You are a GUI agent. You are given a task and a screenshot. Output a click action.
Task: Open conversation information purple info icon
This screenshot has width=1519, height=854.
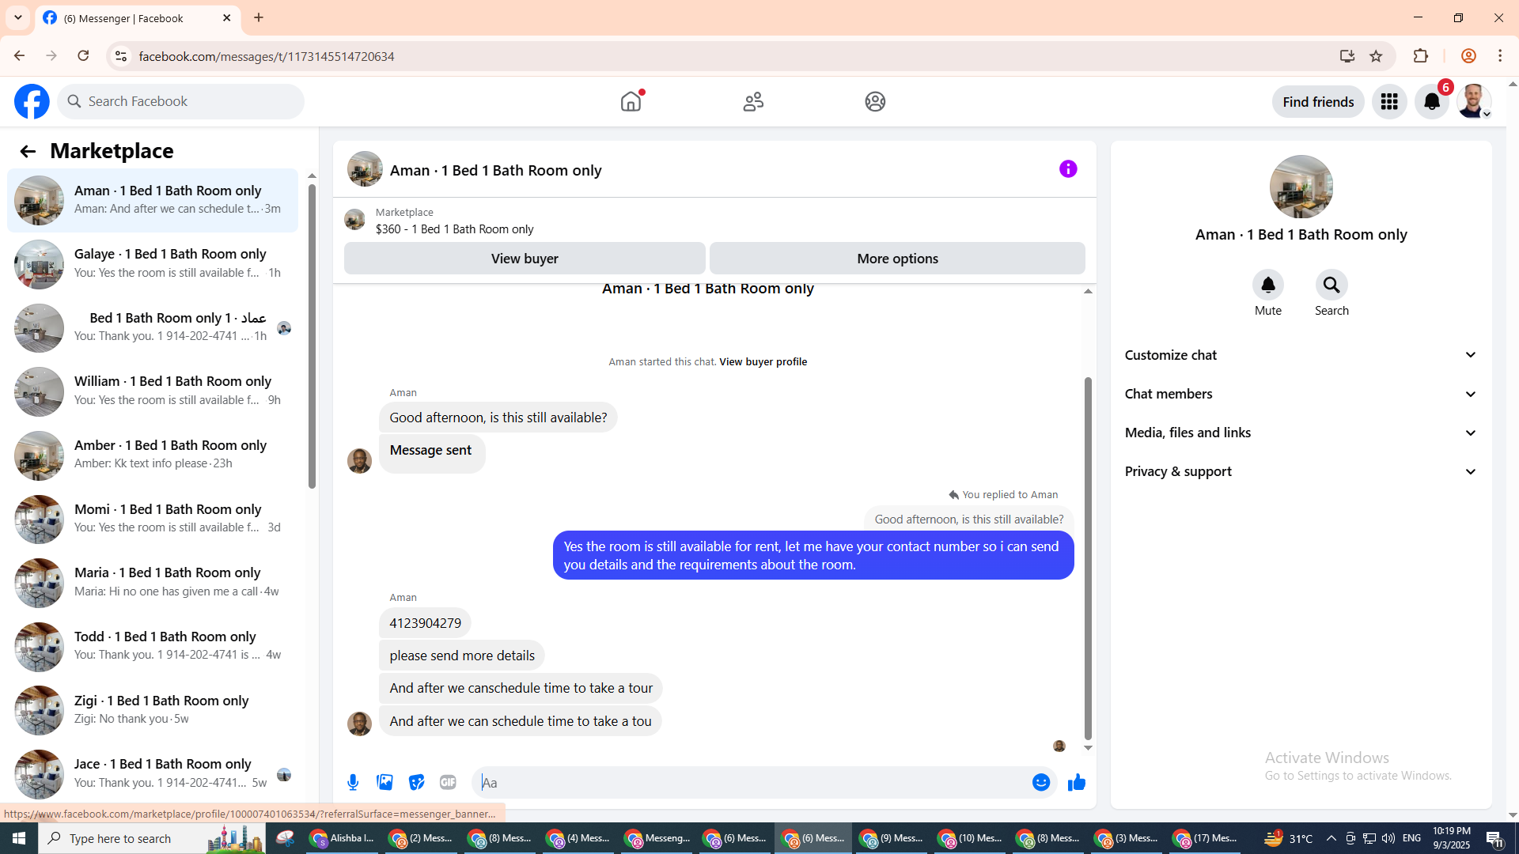1068,168
